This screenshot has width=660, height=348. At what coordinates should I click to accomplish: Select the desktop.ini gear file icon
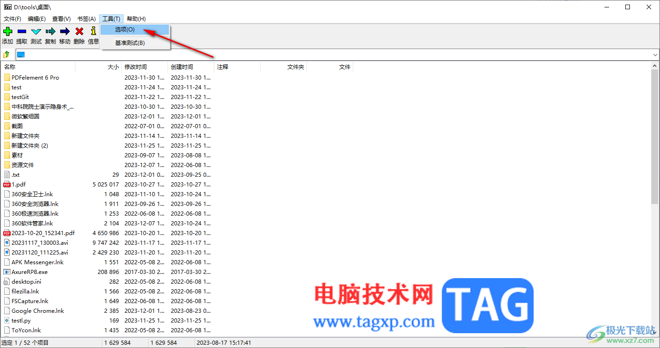[x=6, y=281]
